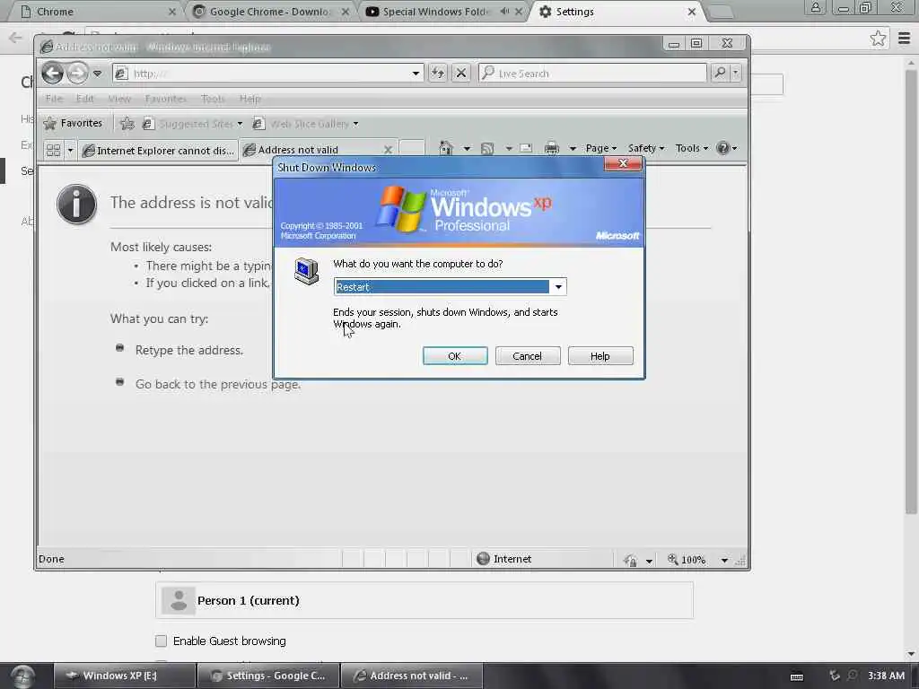Open the Favorites menu in menu bar
Viewport: 919px width, 689px height.
click(x=165, y=99)
